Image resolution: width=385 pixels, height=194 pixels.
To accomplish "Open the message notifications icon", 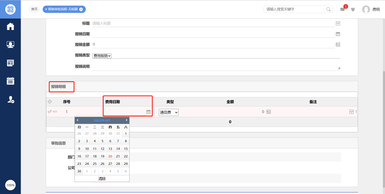I will [343, 9].
